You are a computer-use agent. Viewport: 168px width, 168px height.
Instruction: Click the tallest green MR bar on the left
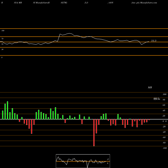7,110
